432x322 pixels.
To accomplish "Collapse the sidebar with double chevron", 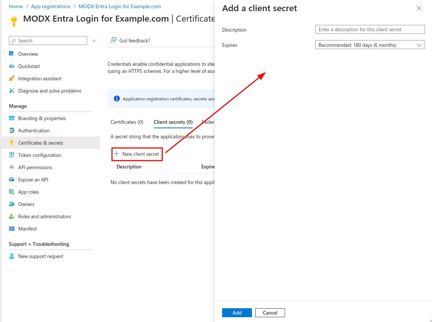I will point(94,41).
